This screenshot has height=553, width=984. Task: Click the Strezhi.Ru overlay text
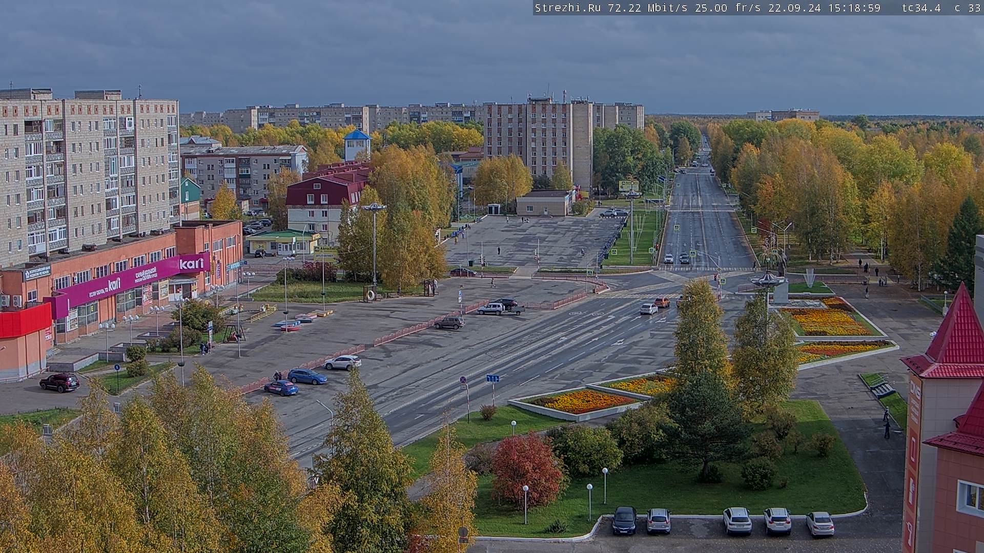(x=569, y=8)
